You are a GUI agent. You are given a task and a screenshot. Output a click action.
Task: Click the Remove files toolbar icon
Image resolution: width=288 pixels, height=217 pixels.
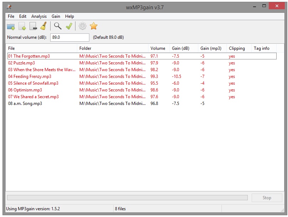pyautogui.click(x=33, y=26)
